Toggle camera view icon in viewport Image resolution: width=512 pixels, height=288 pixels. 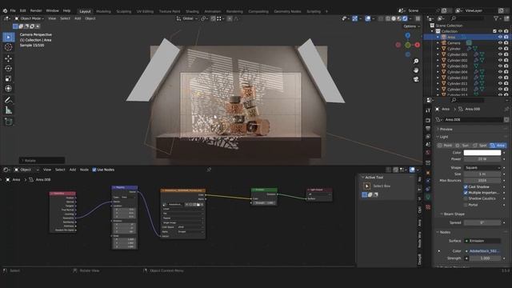point(416,79)
